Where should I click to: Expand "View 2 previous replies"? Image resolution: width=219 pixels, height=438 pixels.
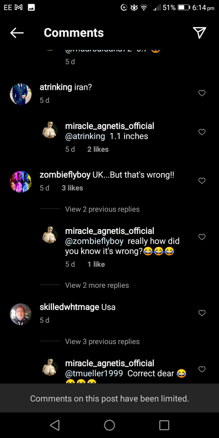(102, 209)
